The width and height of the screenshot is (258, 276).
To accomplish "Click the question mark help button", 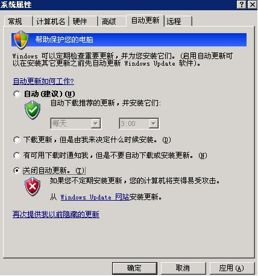I will point(242,4).
